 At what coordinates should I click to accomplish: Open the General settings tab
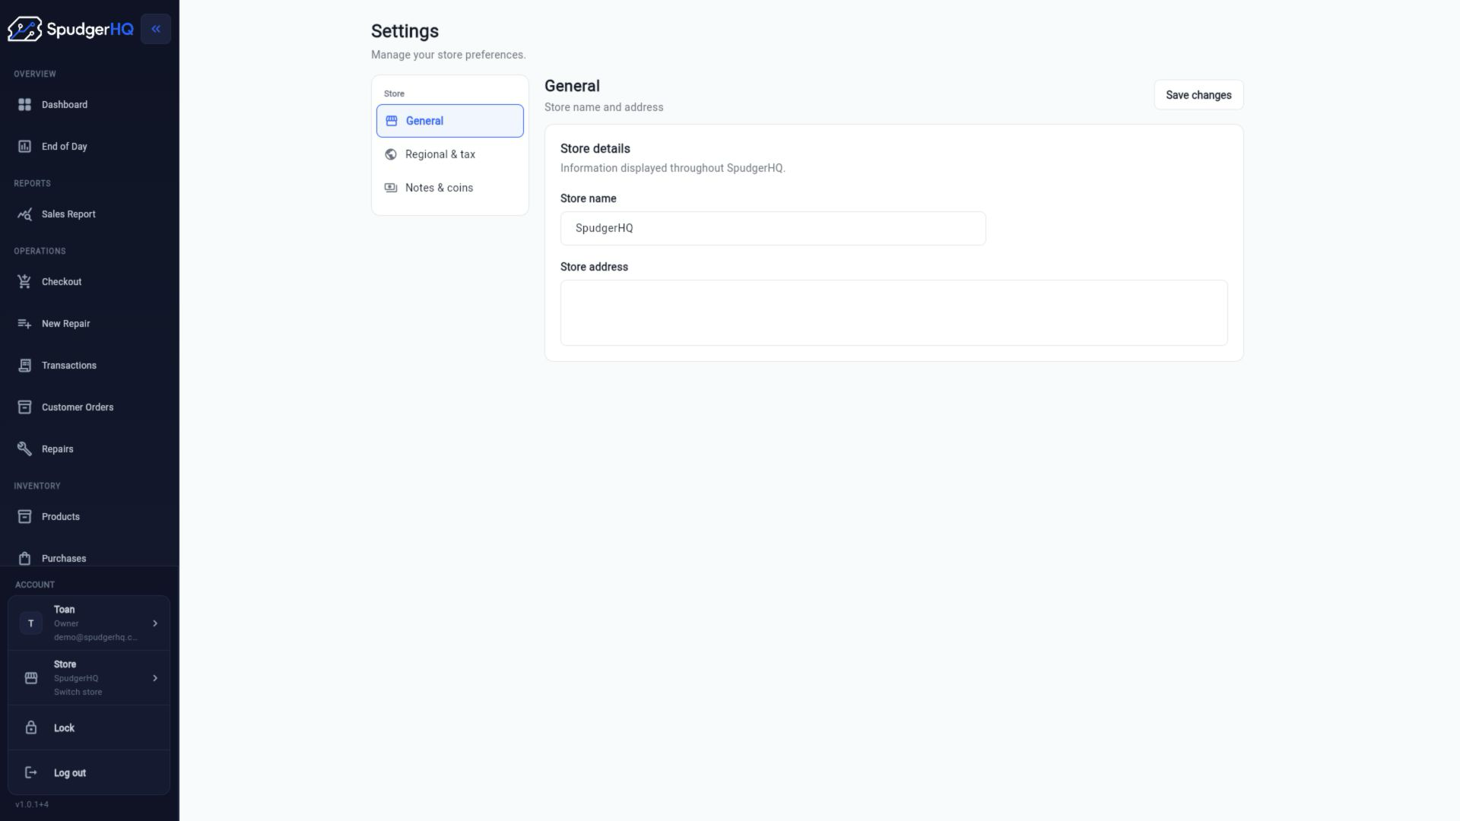point(450,121)
